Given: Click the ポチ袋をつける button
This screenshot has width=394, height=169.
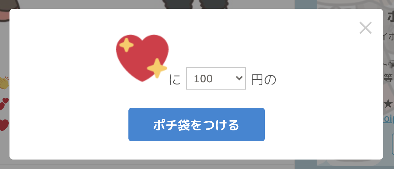Looking at the screenshot, I should point(197,125).
